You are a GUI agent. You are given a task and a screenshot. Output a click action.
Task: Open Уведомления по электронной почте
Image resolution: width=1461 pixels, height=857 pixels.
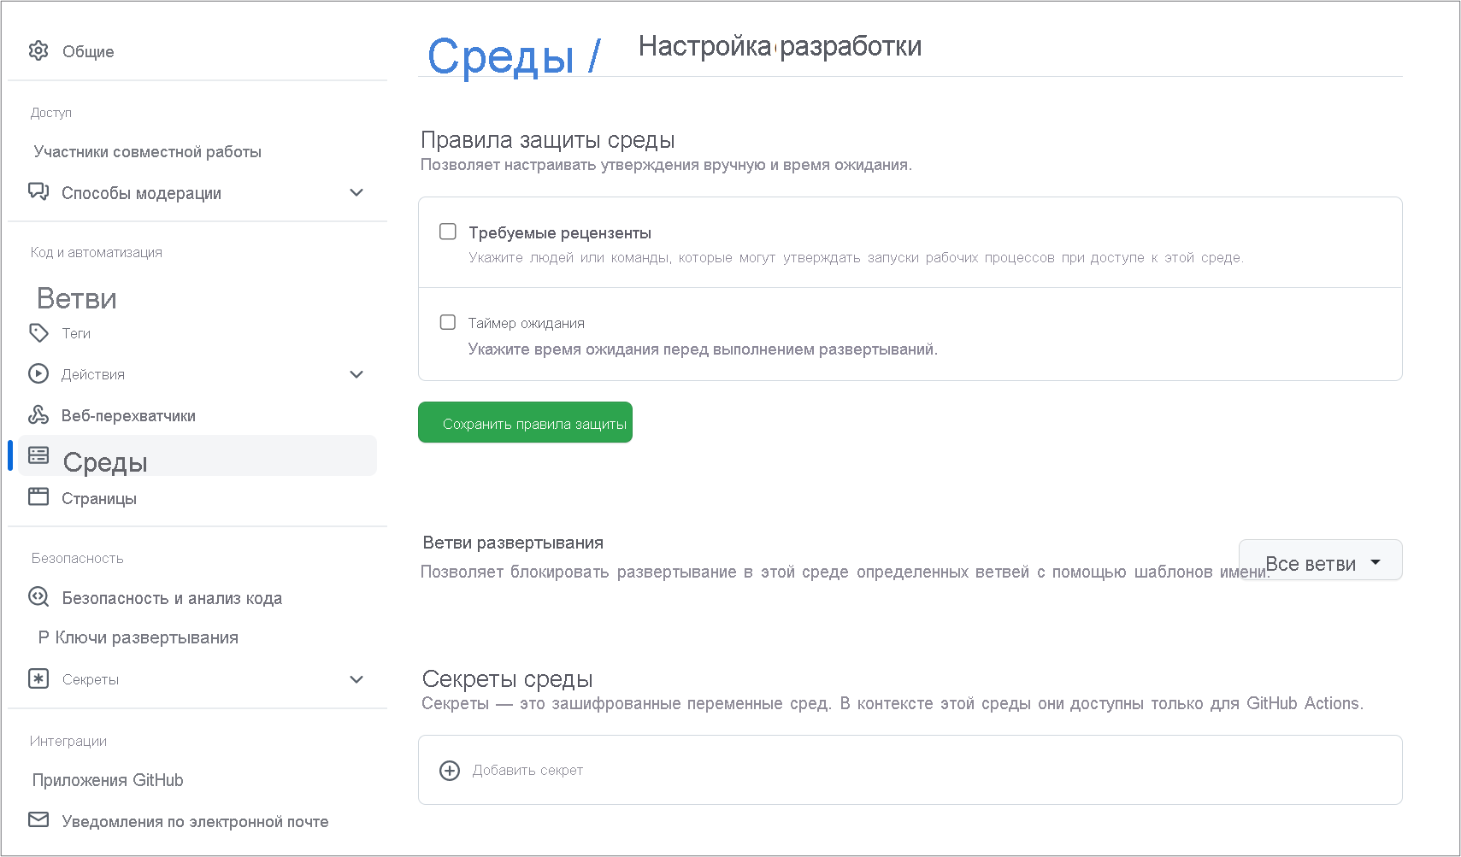click(x=195, y=821)
